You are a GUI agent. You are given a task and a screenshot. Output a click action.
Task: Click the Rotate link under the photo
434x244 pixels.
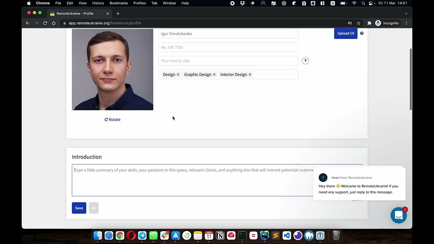pyautogui.click(x=113, y=120)
